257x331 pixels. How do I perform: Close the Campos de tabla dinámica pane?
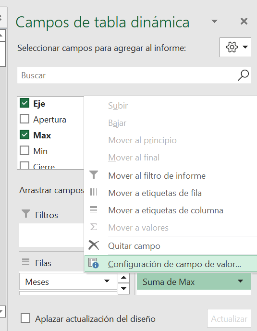(244, 21)
